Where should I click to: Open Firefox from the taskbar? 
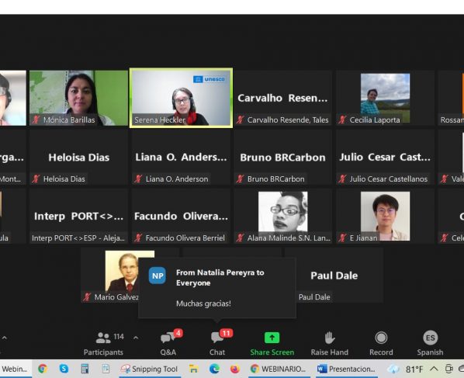point(235,369)
